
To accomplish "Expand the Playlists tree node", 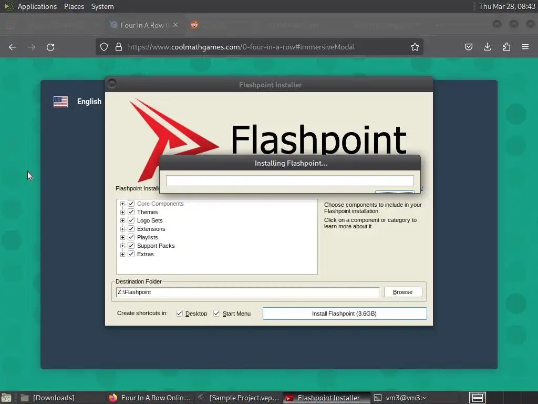I will (x=122, y=237).
